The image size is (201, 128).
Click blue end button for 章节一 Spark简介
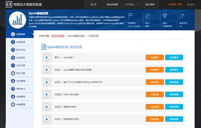(x=174, y=58)
